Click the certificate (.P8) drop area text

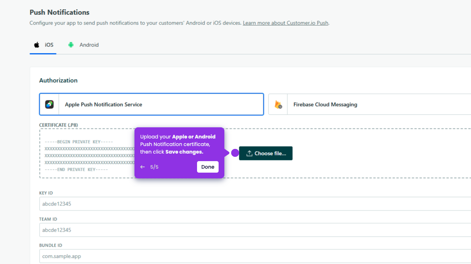pos(89,156)
